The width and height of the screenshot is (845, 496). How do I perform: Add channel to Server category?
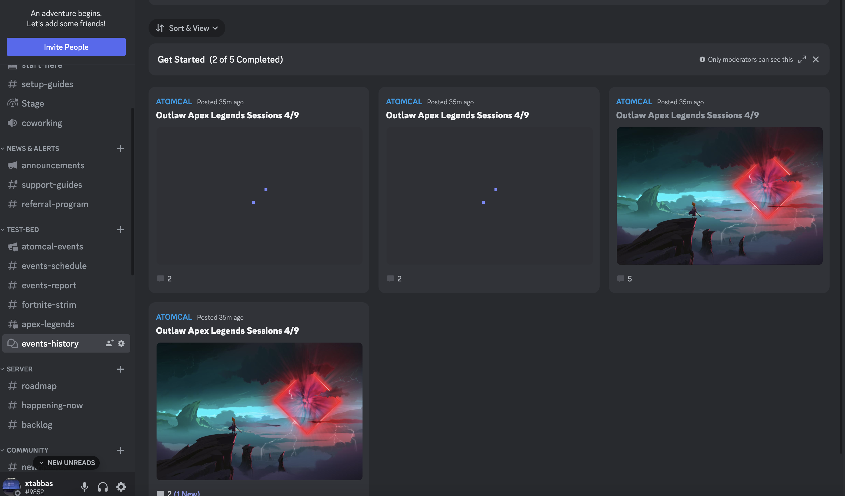(120, 369)
